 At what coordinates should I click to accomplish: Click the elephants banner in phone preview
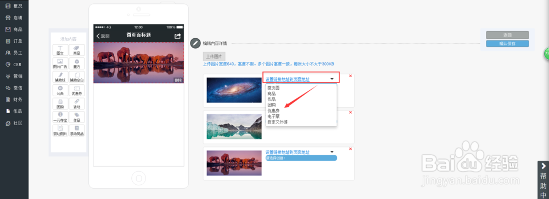(x=139, y=63)
